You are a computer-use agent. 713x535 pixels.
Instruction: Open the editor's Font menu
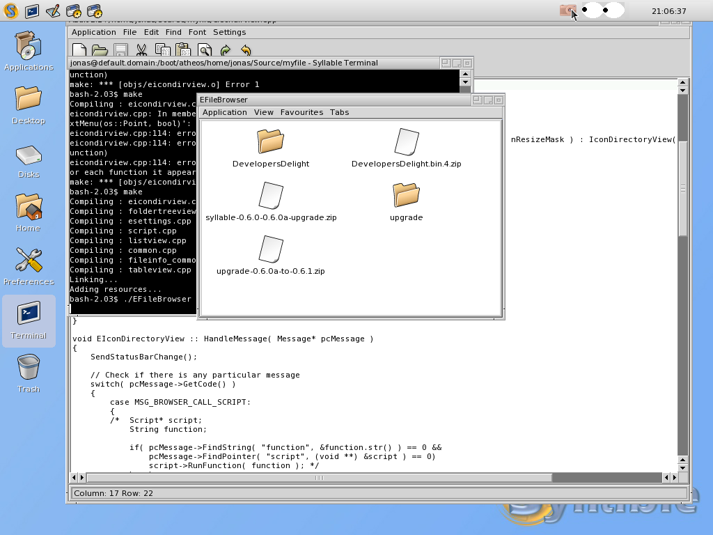pyautogui.click(x=197, y=32)
